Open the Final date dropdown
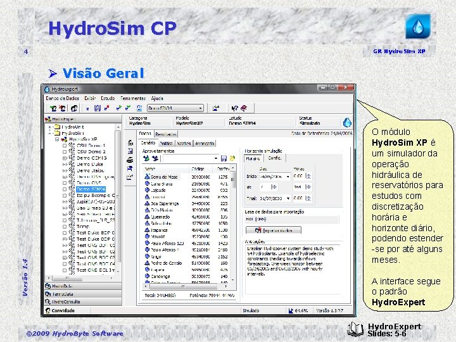Image resolution: width=456 pixels, height=342 pixels. point(288,198)
